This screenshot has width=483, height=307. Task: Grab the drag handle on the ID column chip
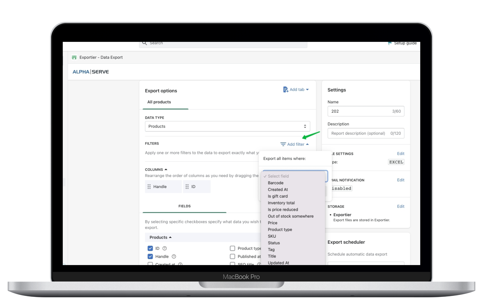click(x=187, y=186)
